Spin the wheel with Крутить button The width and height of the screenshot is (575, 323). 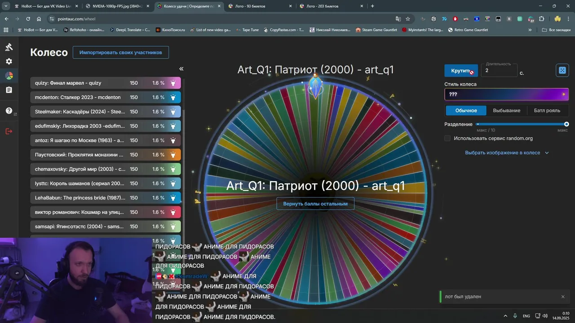pyautogui.click(x=461, y=70)
